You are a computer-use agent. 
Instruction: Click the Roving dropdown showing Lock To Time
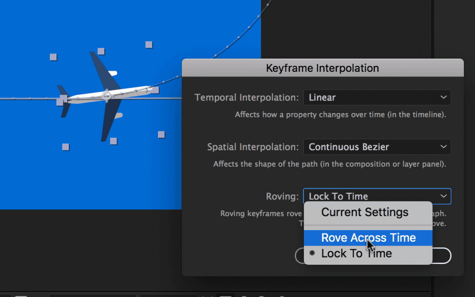tap(377, 196)
